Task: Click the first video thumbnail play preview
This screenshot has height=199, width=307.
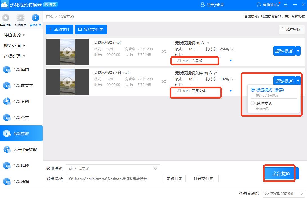Action: (67, 52)
